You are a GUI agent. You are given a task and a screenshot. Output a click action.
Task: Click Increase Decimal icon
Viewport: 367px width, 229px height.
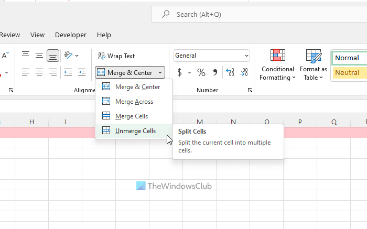pyautogui.click(x=230, y=72)
